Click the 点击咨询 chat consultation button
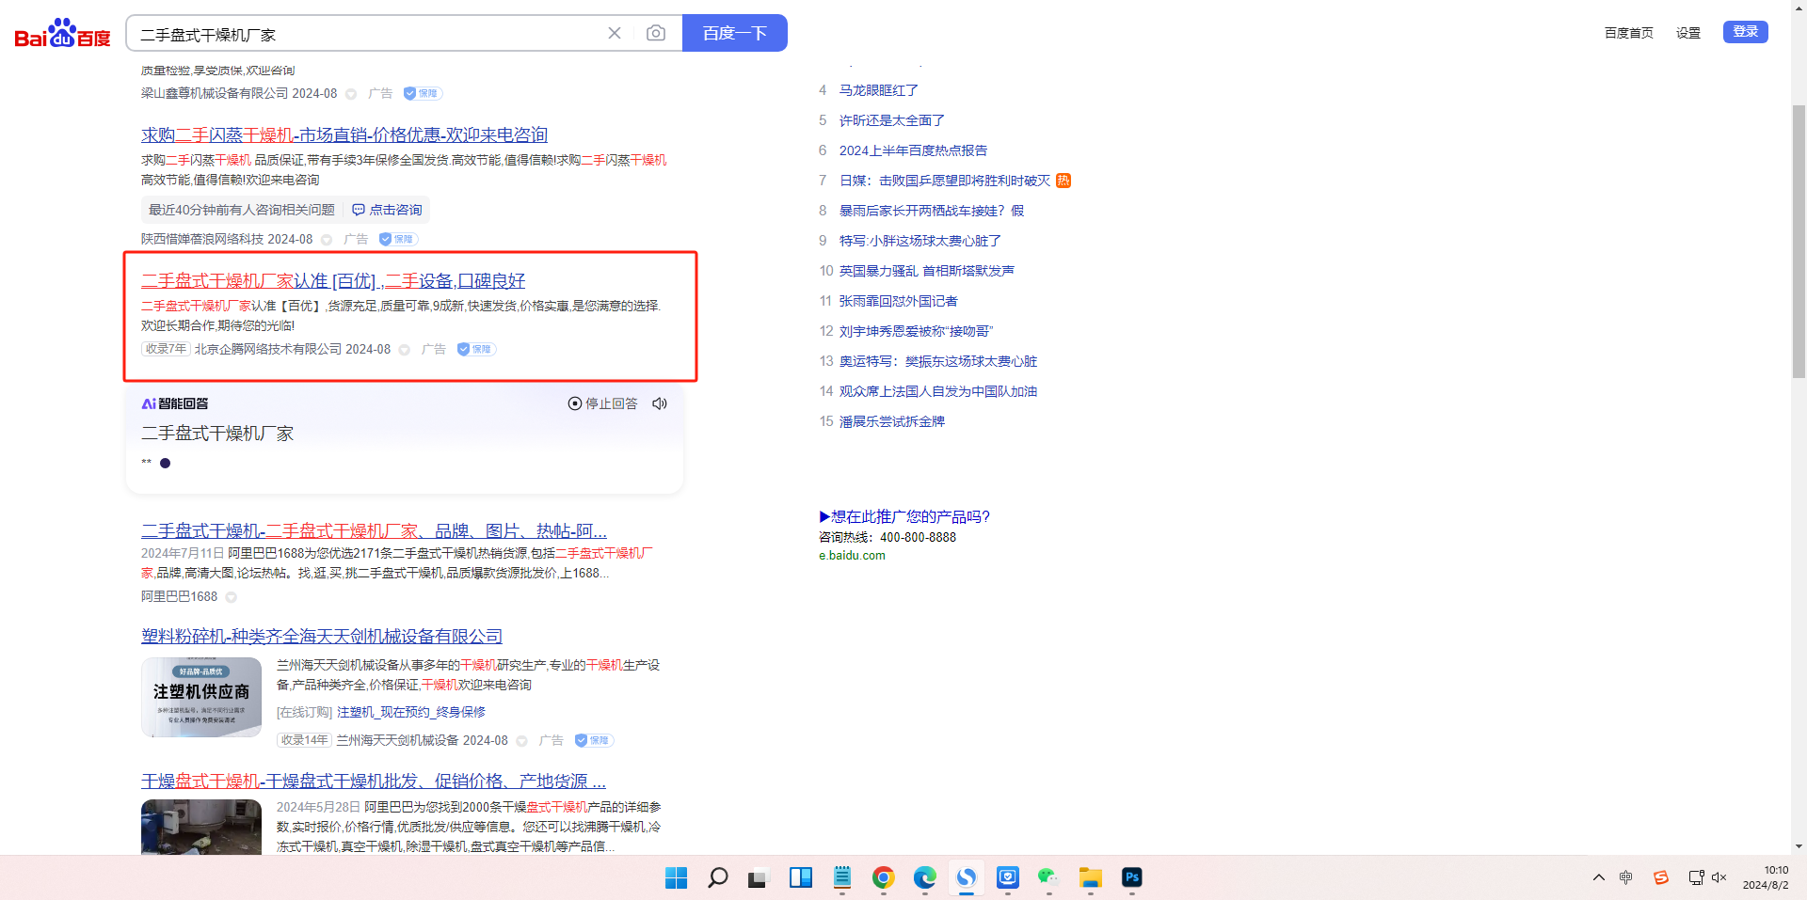The image size is (1807, 900). pos(387,210)
